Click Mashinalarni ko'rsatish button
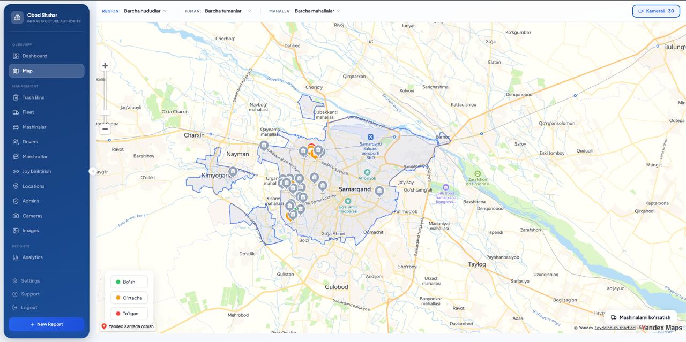Viewport: 686px width, 342px height. (641, 317)
